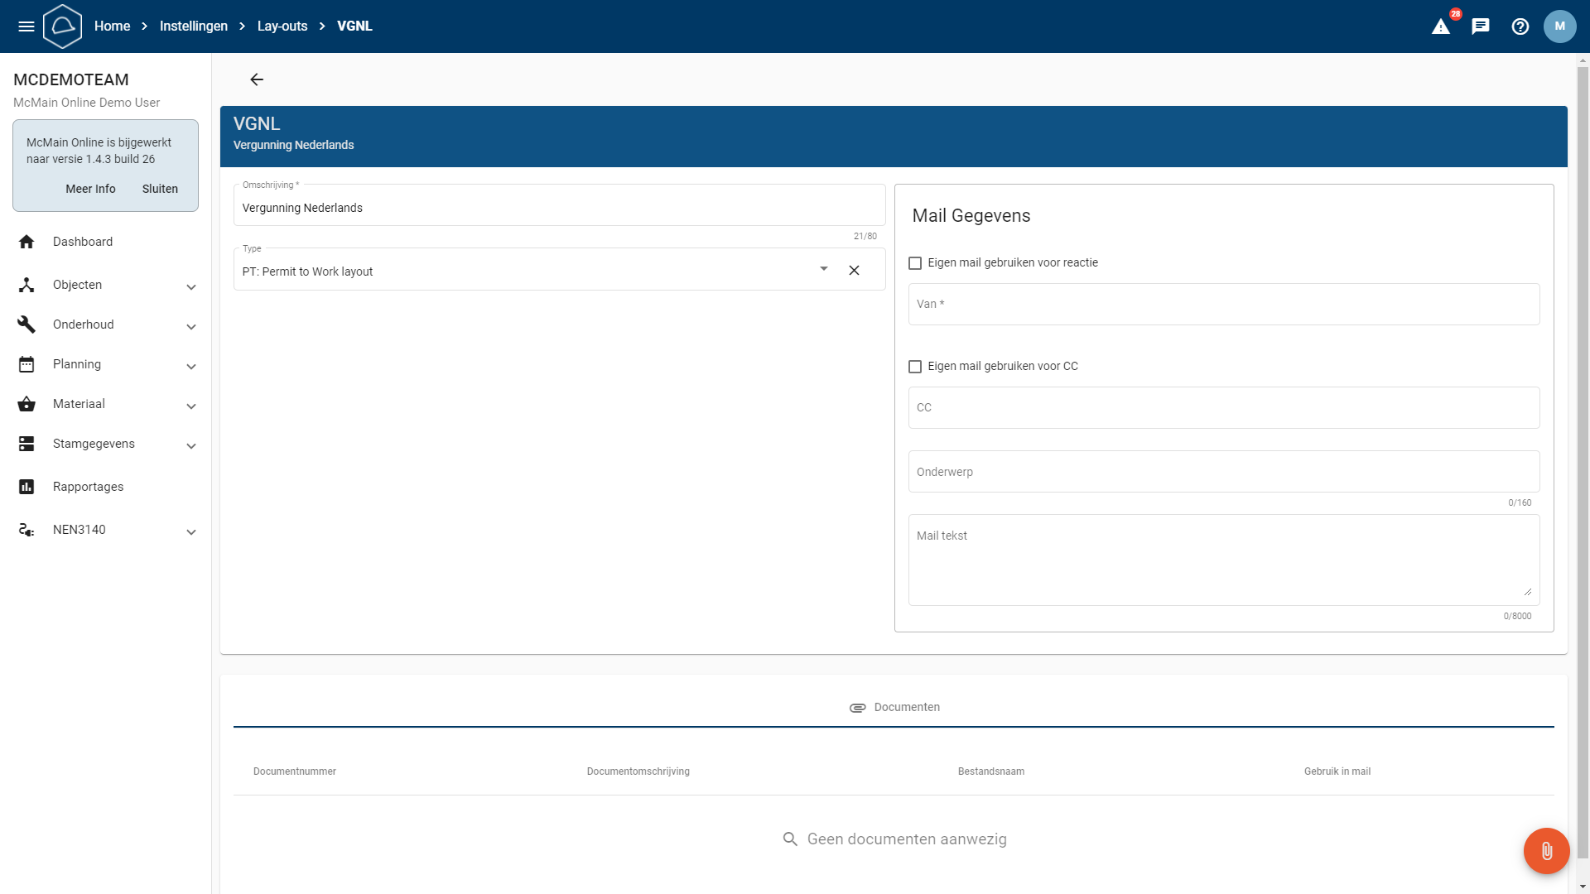Open the Type dropdown arrow
This screenshot has height=894, width=1590.
click(x=823, y=269)
